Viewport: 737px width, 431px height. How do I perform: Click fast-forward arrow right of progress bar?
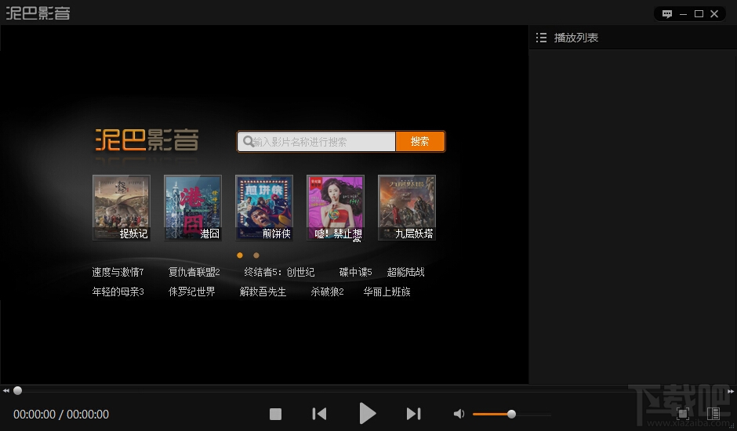point(731,391)
